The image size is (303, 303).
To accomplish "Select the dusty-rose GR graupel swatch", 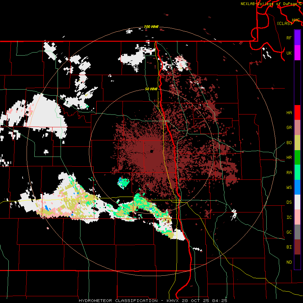I will point(297,128).
